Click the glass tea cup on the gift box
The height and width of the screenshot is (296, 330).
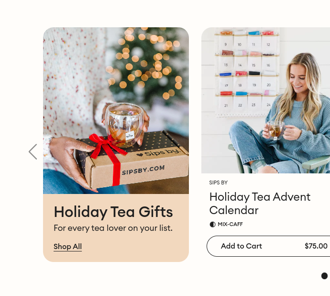[x=125, y=125]
